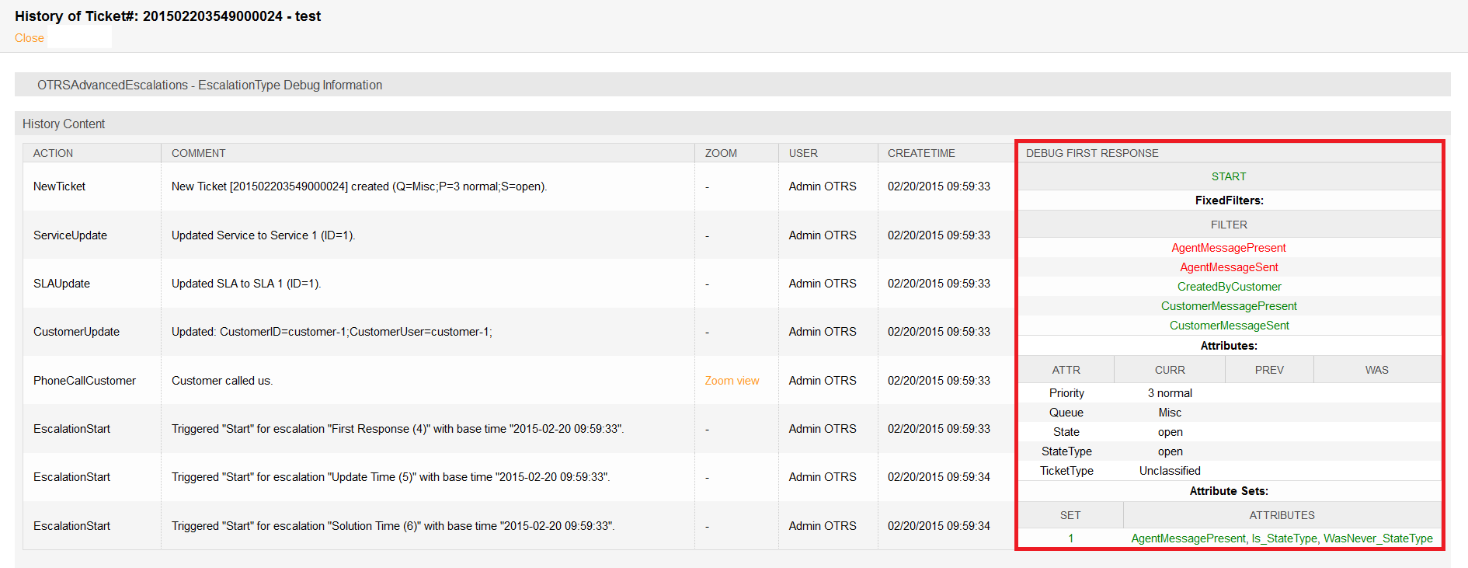The image size is (1468, 568).
Task: Click the Solution Time (6) escalation comment
Action: click(x=393, y=526)
